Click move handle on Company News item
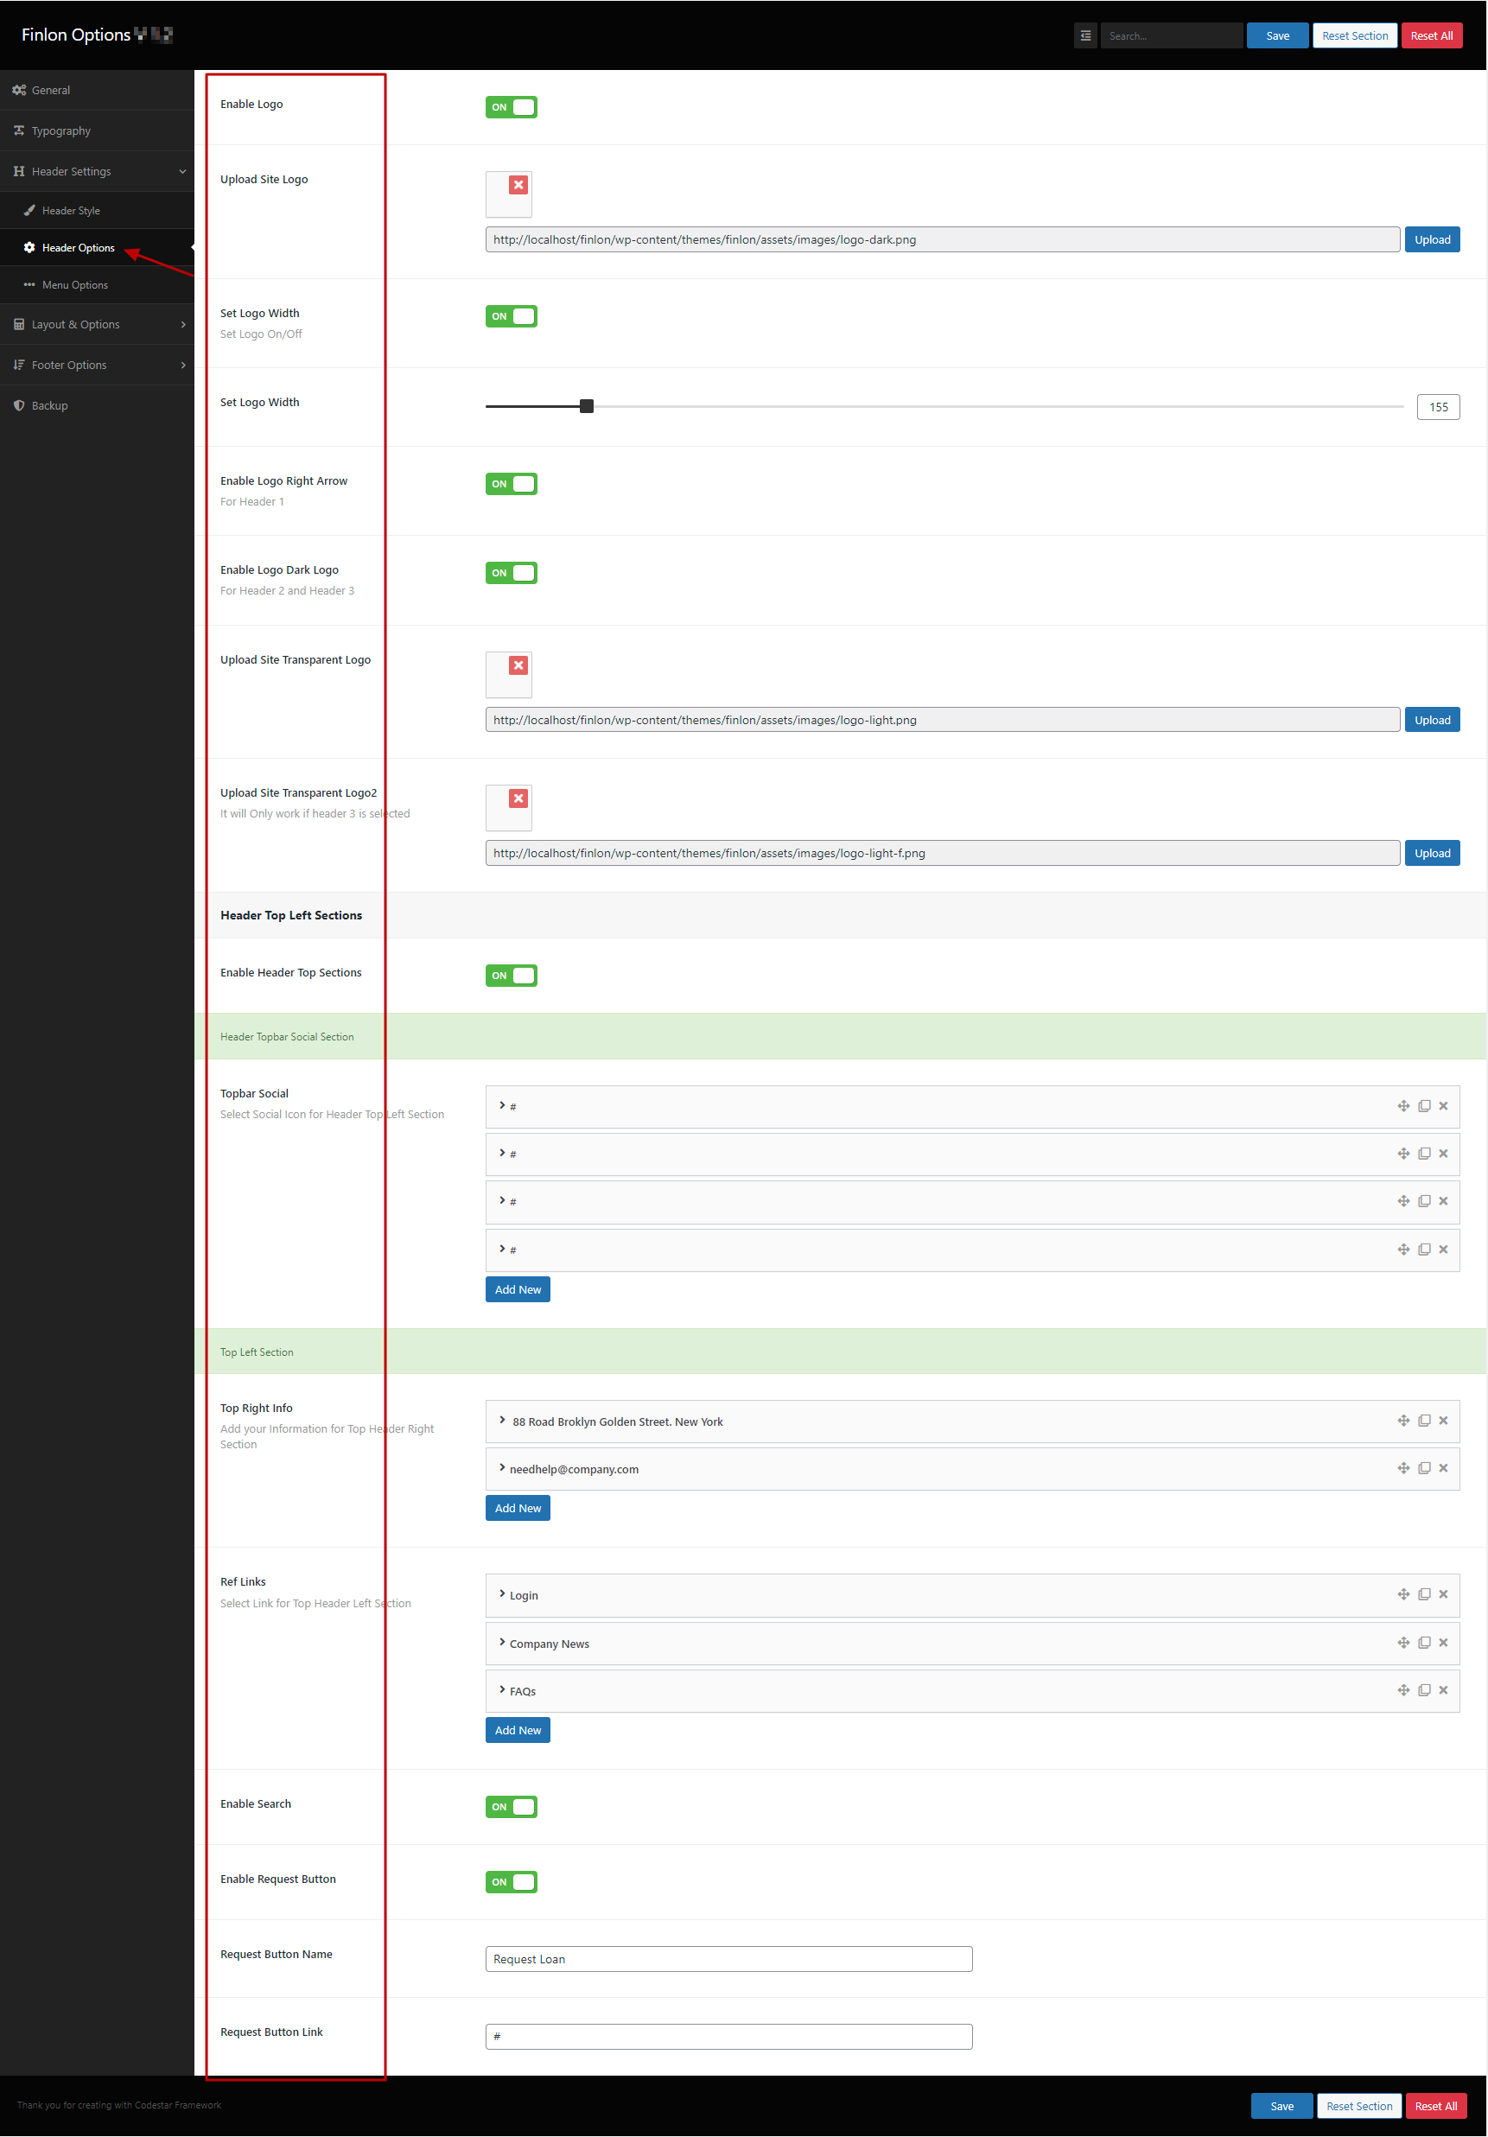The image size is (1488, 2137). (x=1403, y=1643)
